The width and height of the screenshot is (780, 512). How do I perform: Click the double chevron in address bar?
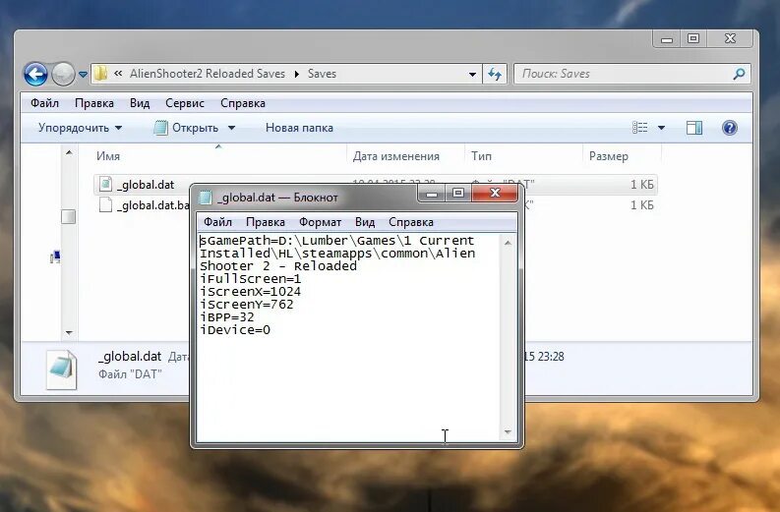coord(118,74)
